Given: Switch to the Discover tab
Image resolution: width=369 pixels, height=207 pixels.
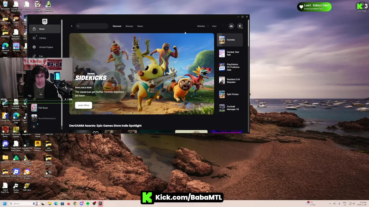Looking at the screenshot, I should pyautogui.click(x=117, y=26).
